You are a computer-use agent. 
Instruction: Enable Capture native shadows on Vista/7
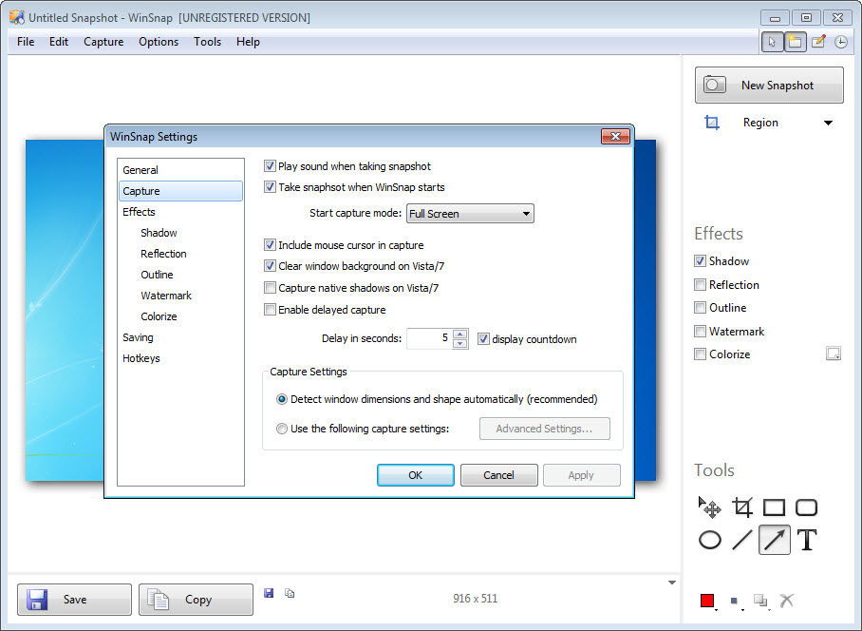(x=270, y=288)
